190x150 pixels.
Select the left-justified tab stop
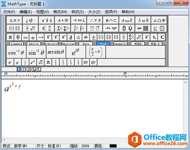tap(19, 69)
